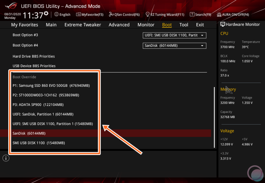Open Search(F9) tool
The image size is (265, 183).
coord(200,14)
